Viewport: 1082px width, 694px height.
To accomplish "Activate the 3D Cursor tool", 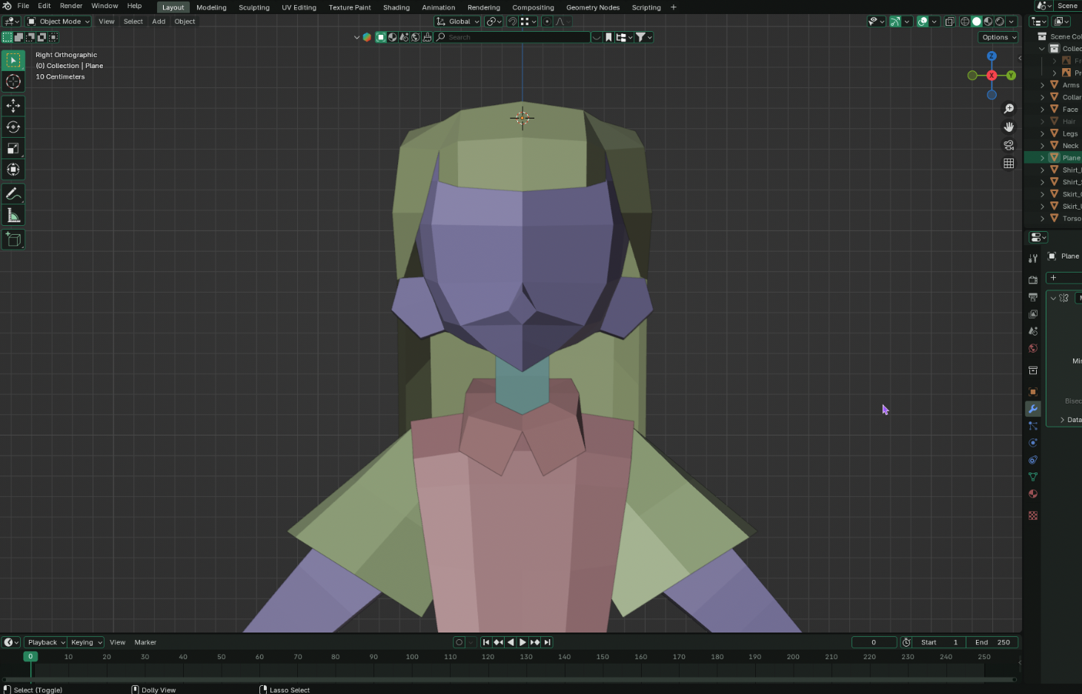I will (x=13, y=81).
